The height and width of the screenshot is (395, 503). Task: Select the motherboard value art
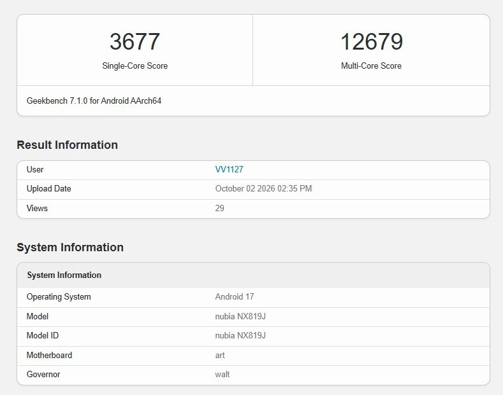(x=220, y=356)
